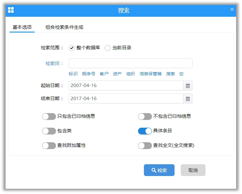Disable the 具体条目 switch
Image resolution: width=242 pixels, height=194 pixels.
145,131
